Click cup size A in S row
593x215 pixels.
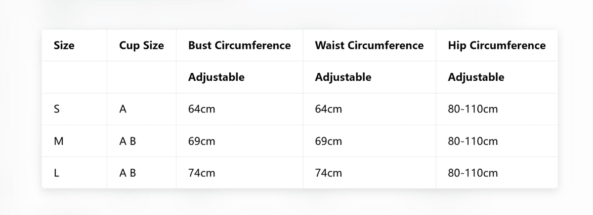pos(123,109)
